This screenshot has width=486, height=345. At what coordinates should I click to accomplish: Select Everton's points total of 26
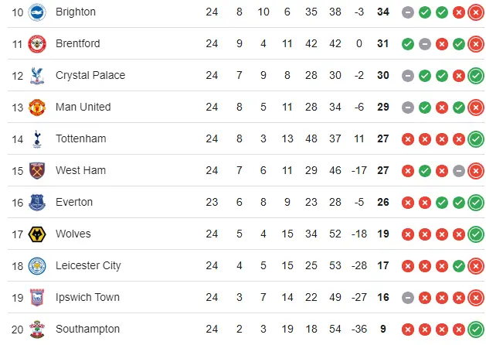(383, 202)
